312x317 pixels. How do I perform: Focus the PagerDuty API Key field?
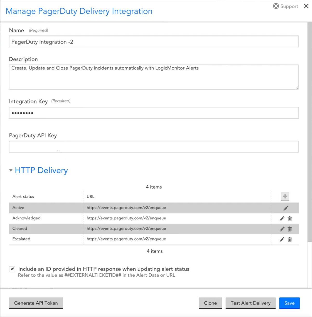pos(153,146)
